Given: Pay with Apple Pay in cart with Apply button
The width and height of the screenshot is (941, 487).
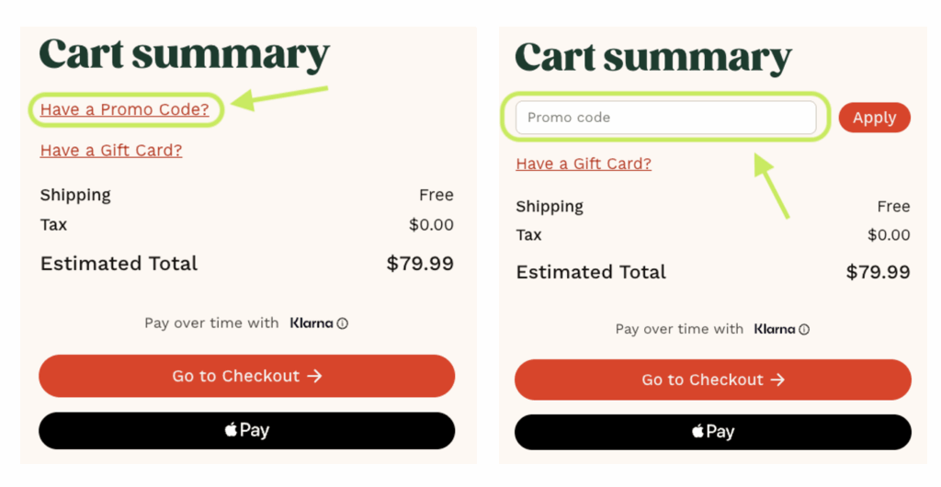Looking at the screenshot, I should [712, 432].
